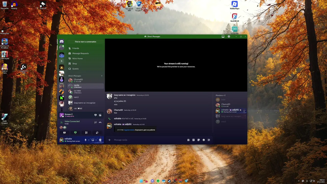Open the Shop page
The image size is (327, 184).
point(86,64)
